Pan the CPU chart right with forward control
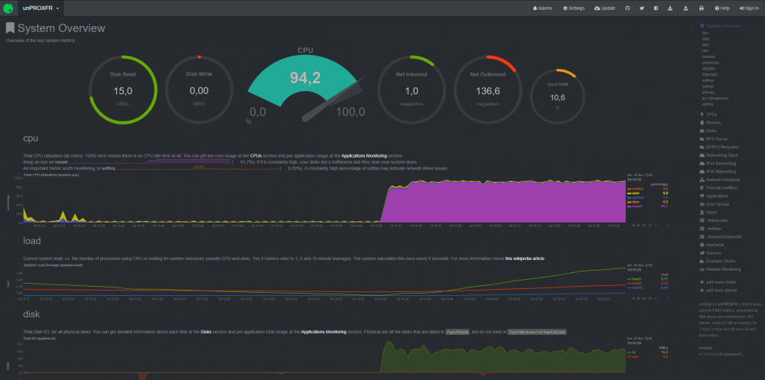 [x=644, y=226]
